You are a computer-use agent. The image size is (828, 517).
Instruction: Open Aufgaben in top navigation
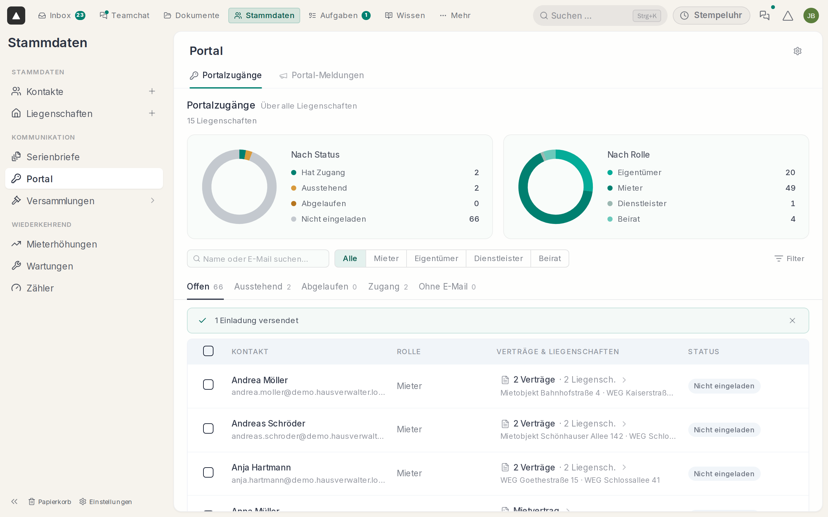[339, 16]
